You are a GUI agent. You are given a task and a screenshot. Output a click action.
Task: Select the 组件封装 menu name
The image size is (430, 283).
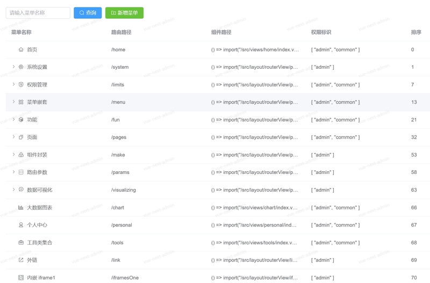(37, 155)
